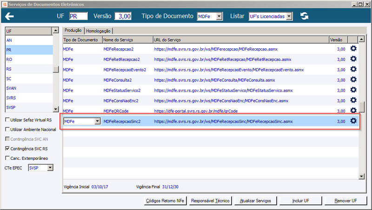Screen dimensions: 372x210
Task: Click the back arrow icon
Action: (9, 16)
